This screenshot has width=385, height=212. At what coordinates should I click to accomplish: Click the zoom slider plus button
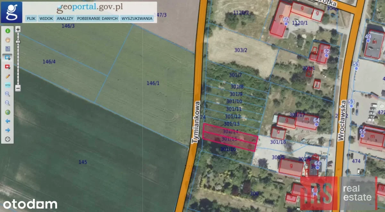[x=18, y=29]
